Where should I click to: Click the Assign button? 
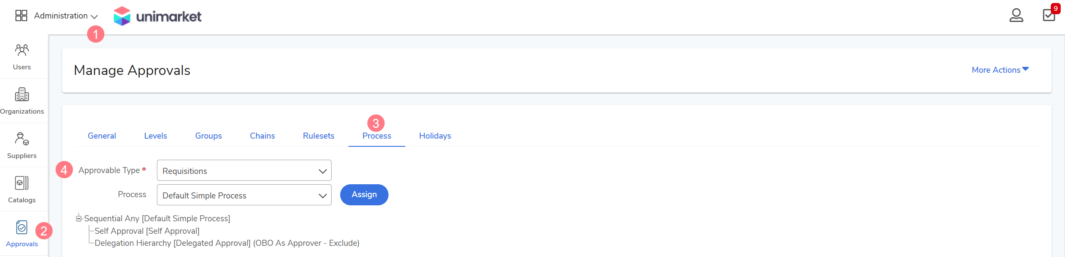364,195
